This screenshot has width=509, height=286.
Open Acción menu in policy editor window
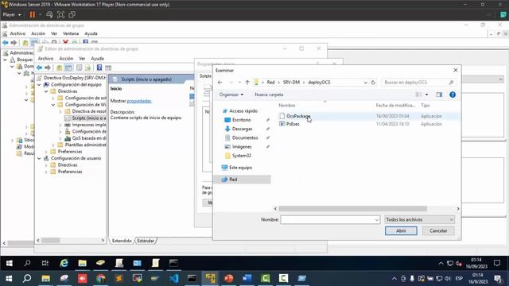[66, 58]
